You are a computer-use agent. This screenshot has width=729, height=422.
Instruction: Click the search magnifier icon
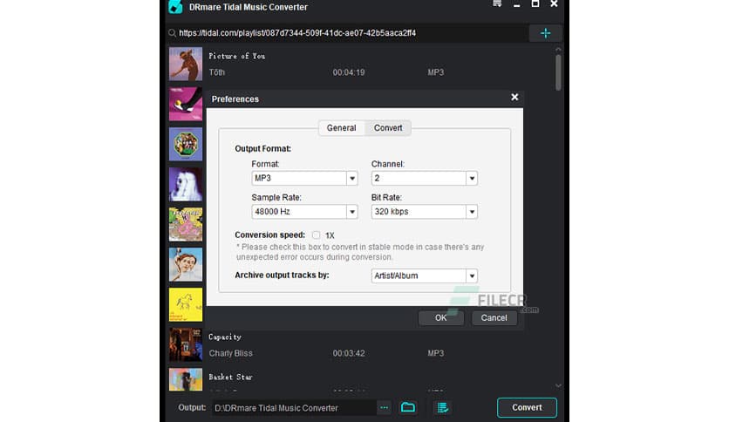pyautogui.click(x=172, y=33)
